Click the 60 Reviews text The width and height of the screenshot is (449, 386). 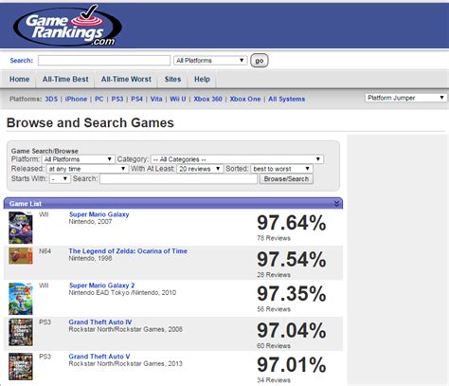pos(274,346)
